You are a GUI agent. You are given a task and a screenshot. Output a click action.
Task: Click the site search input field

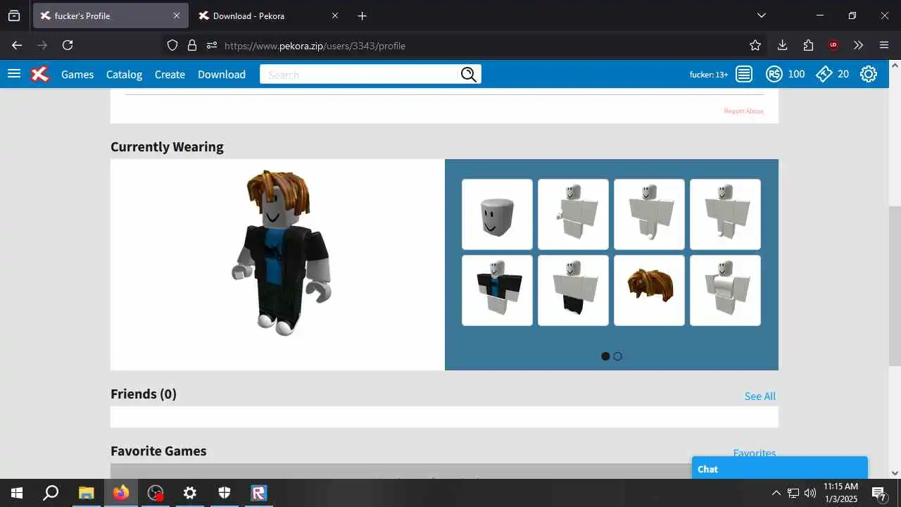coord(360,75)
